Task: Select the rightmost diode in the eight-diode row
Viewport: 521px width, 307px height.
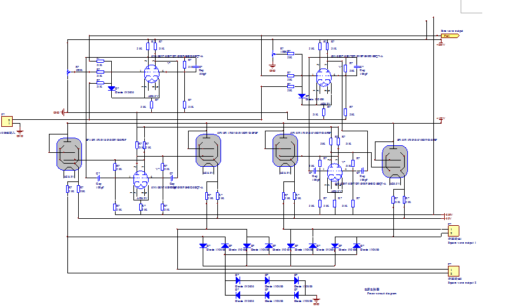Action: 356,245
